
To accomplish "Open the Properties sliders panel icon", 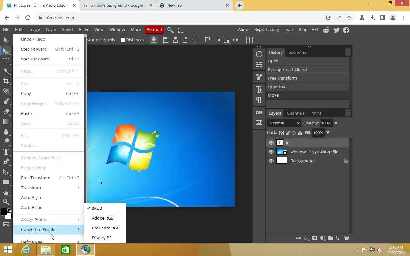I will click(x=259, y=64).
